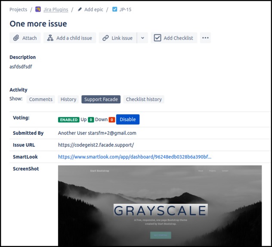Screen dimensions: 272x247
Task: Open the Grayscale screenshot thumbnail
Action: click(160, 206)
